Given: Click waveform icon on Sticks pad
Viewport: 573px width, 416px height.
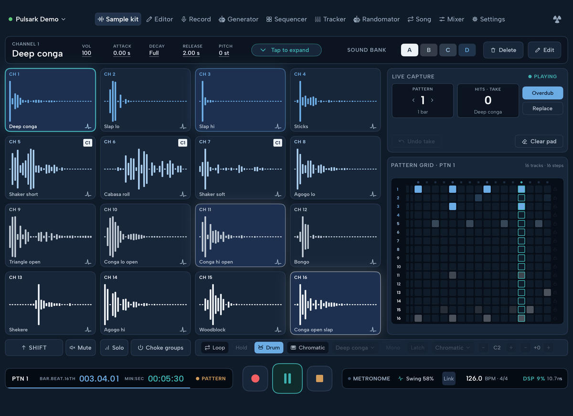Looking at the screenshot, I should tap(373, 126).
